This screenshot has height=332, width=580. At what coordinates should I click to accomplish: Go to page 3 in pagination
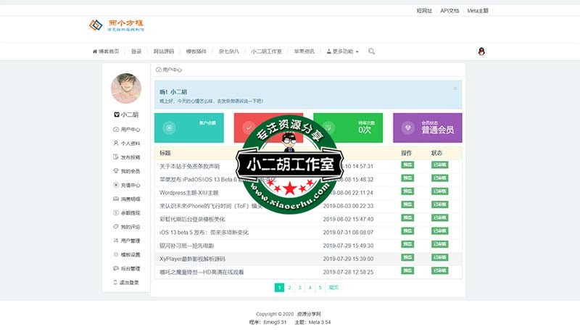coord(299,288)
